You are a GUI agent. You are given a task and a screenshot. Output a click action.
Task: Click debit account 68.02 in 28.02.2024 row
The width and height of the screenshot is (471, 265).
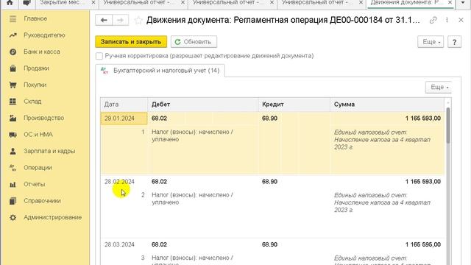159,182
